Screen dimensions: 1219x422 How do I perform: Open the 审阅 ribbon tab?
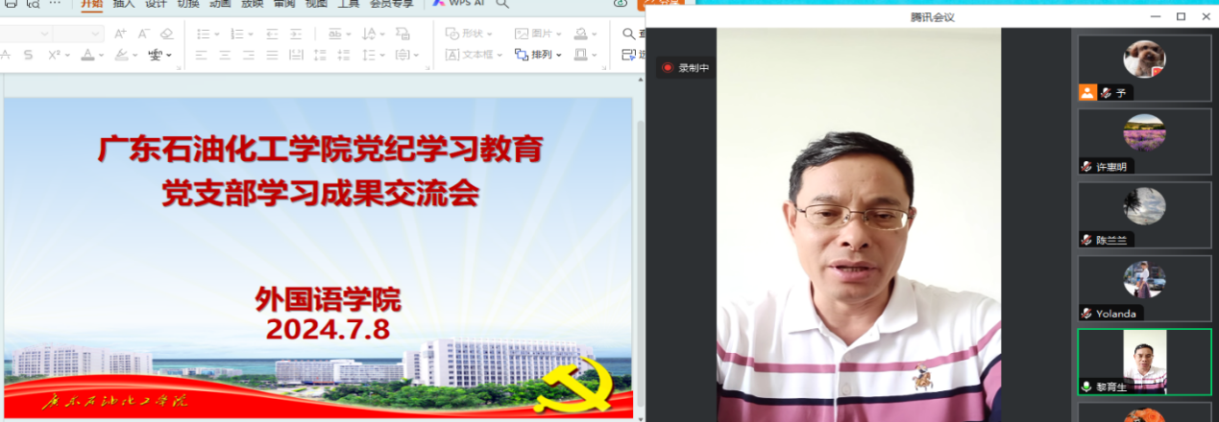(x=284, y=4)
